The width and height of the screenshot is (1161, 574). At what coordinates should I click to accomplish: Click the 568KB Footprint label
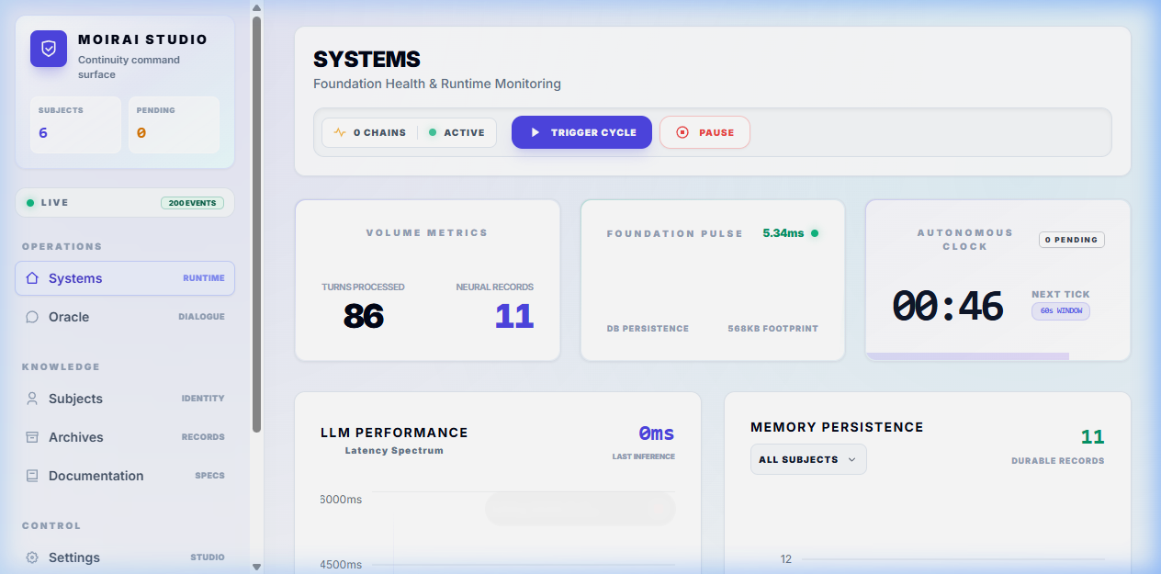click(772, 328)
